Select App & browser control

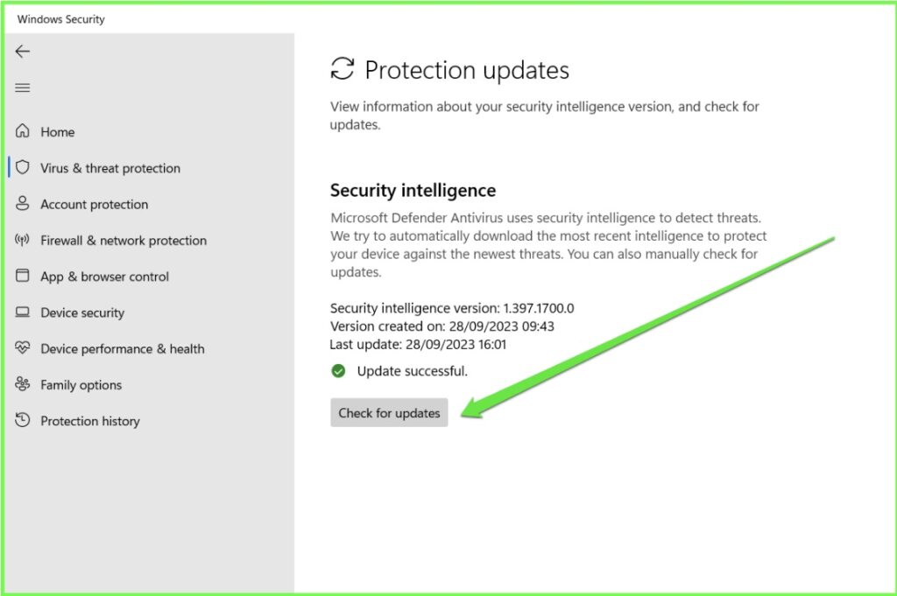[x=104, y=277]
